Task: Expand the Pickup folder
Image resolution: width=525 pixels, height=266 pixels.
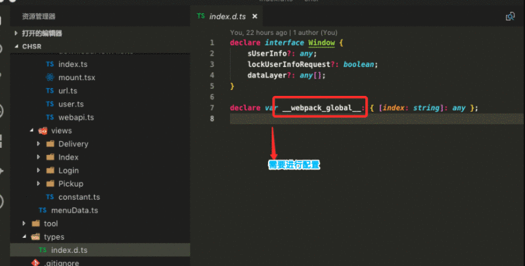Action: coord(39,184)
